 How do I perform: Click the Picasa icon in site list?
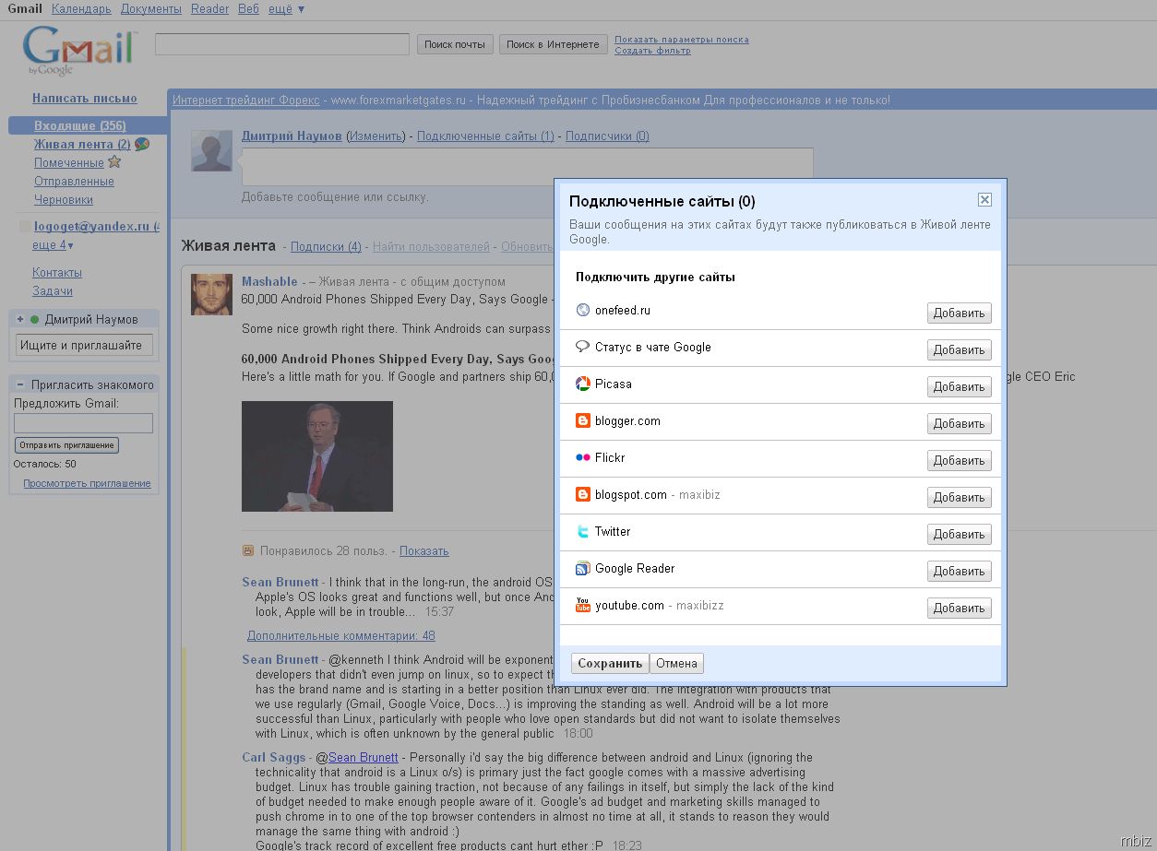pyautogui.click(x=582, y=384)
